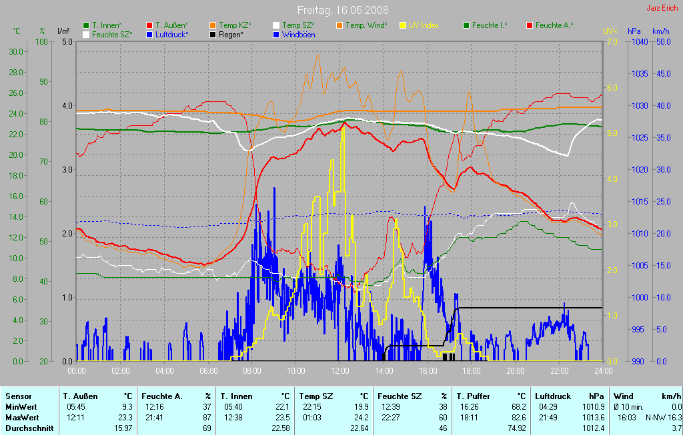Click the Feuchte SZ average value '46'

[444, 428]
